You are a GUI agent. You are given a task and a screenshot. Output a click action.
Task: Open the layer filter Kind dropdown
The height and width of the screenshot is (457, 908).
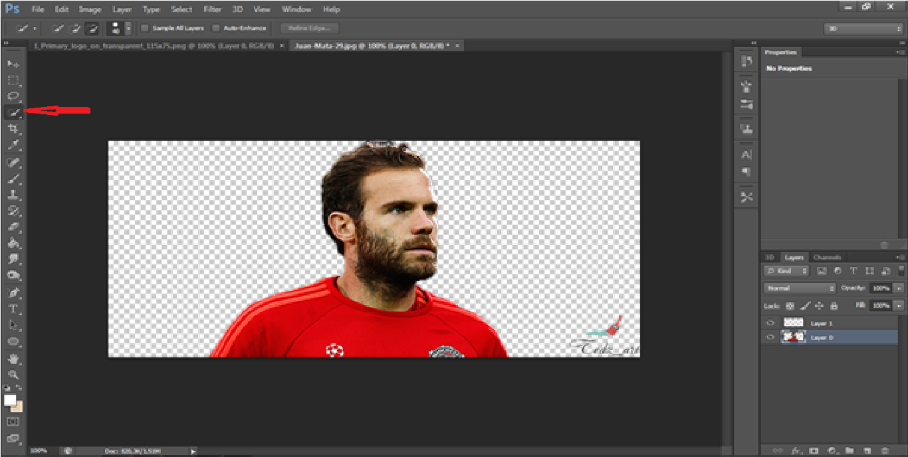click(786, 271)
